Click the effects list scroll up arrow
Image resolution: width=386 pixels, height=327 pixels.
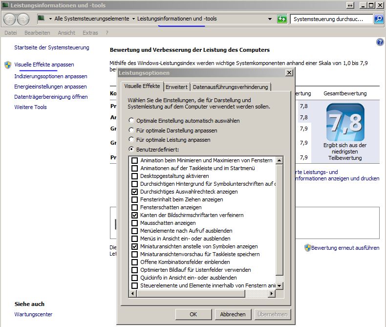click(279, 160)
